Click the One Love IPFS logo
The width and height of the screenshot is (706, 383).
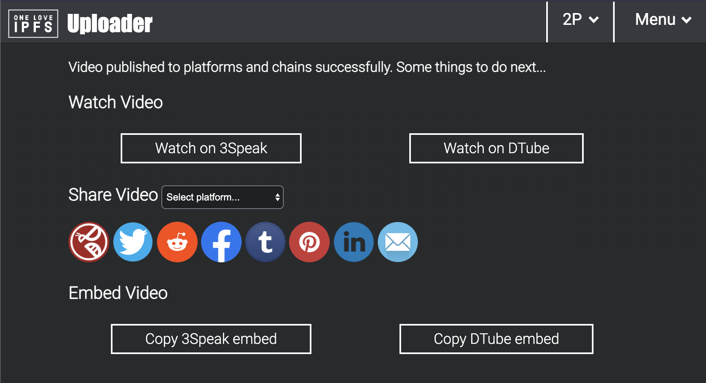pos(33,24)
